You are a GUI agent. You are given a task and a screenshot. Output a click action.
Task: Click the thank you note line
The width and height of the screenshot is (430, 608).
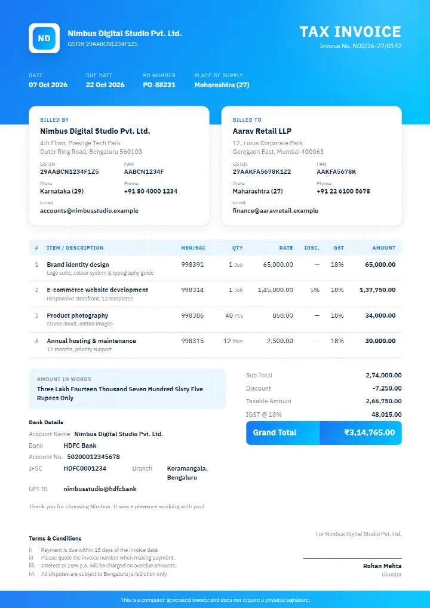click(x=116, y=506)
